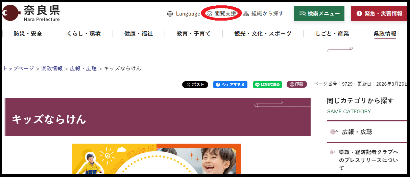
Task: Share the page with the X ポスト button
Action: pos(195,85)
